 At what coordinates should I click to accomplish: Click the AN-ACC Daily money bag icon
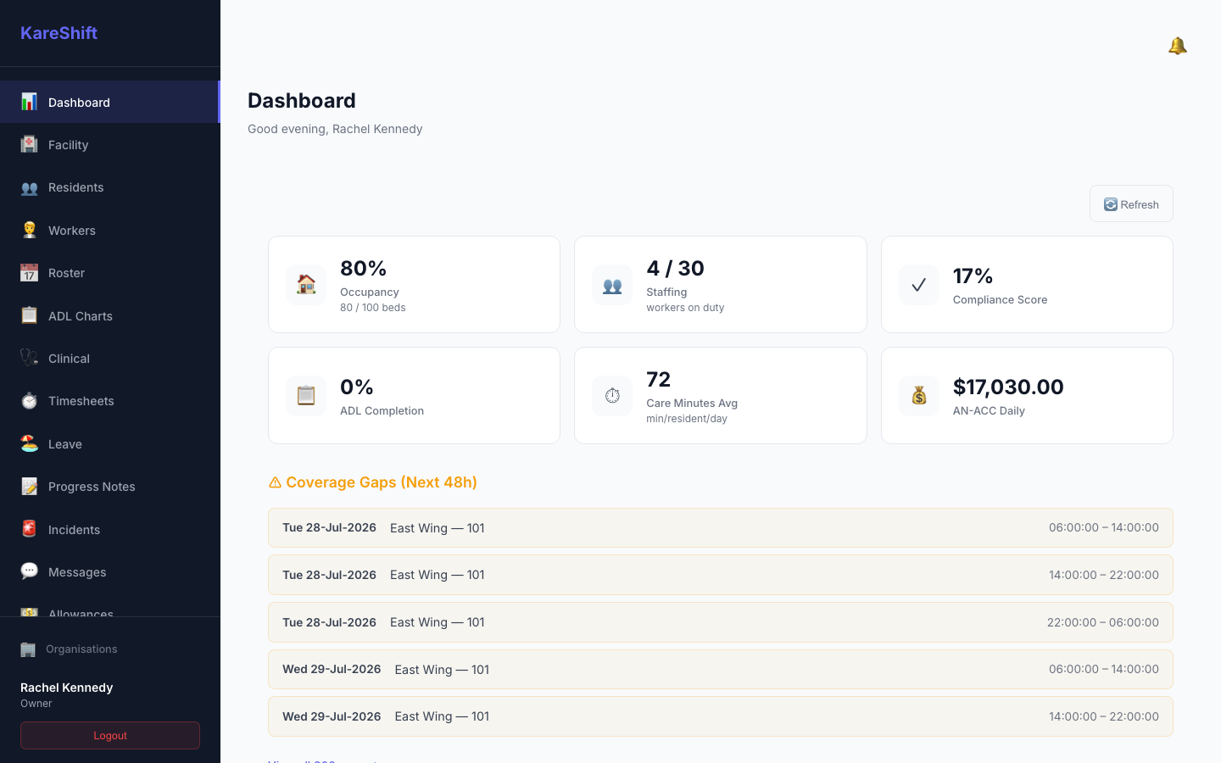(x=919, y=396)
